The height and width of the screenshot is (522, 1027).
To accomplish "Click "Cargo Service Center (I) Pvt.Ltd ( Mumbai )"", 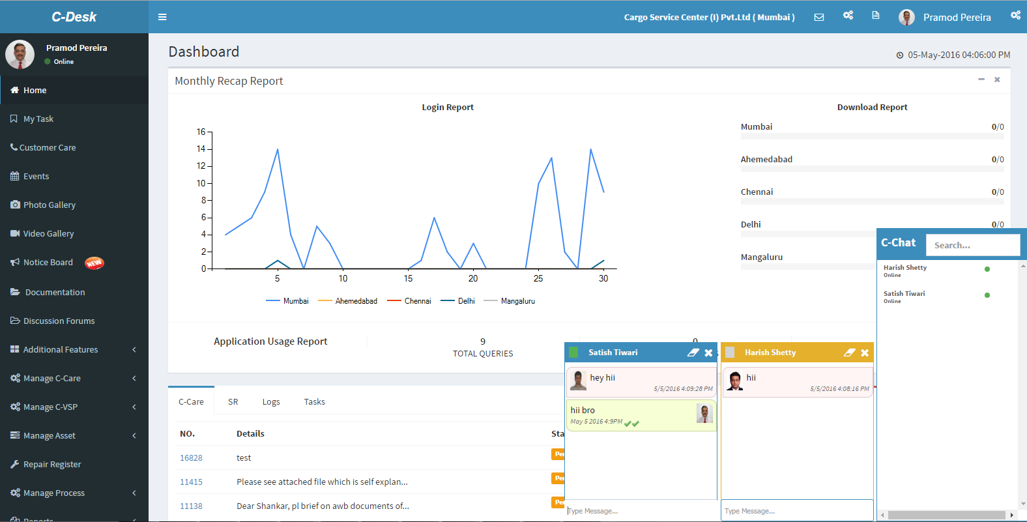I will pos(709,17).
